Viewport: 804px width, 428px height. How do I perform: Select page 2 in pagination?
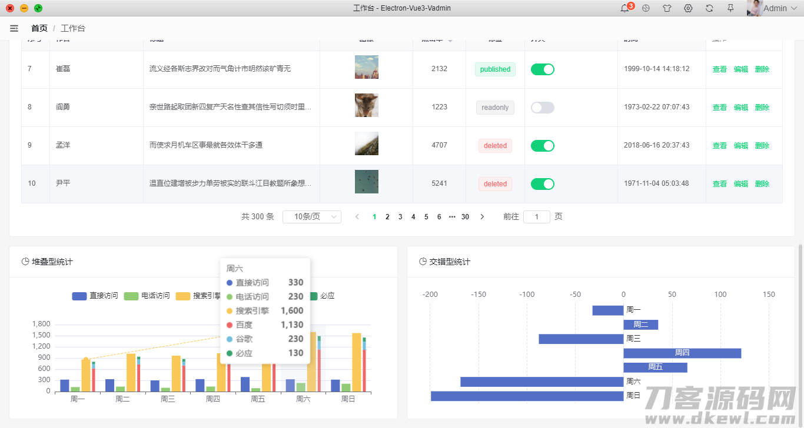[387, 217]
